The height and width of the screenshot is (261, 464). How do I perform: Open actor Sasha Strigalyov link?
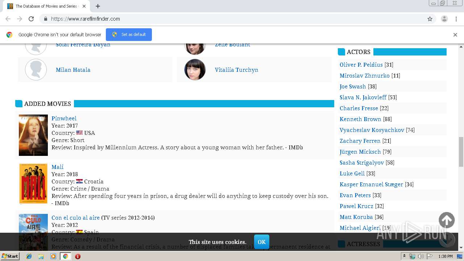click(362, 162)
